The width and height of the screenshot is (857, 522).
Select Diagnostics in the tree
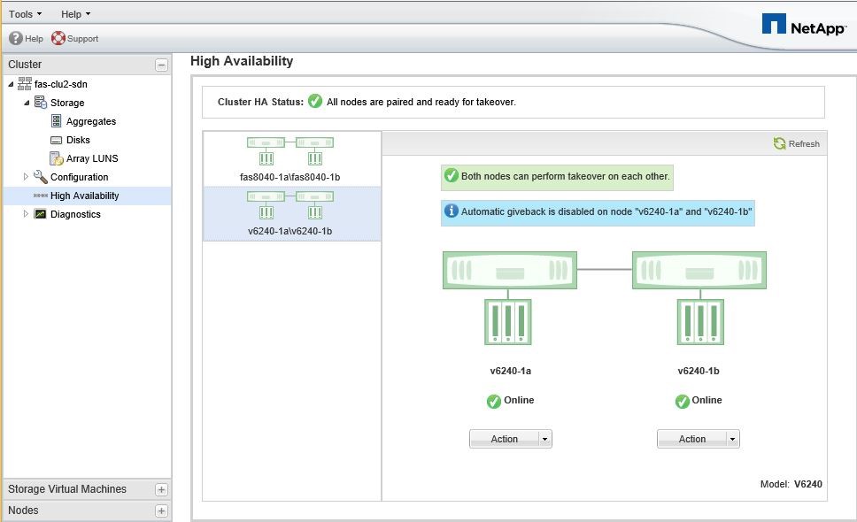point(75,214)
